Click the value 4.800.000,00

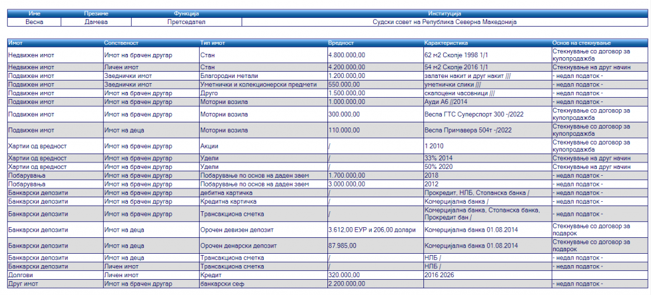click(x=346, y=55)
